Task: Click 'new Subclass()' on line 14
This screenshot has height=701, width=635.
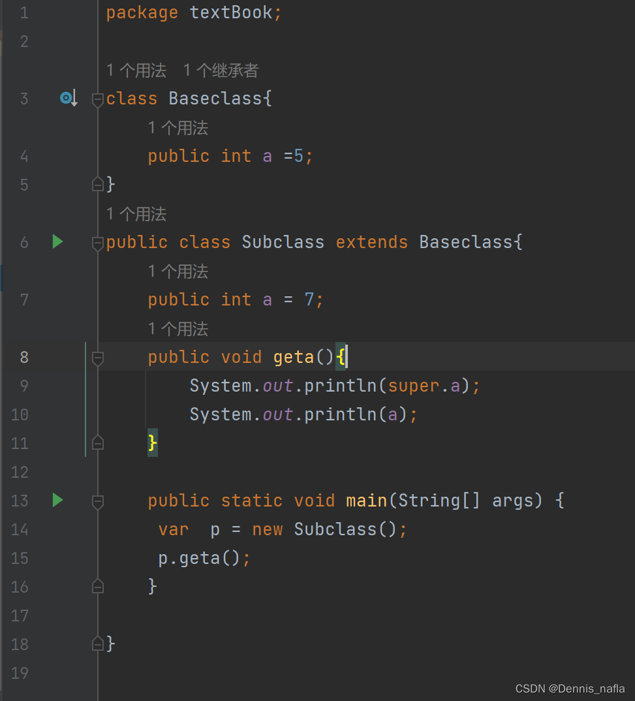Action: click(x=324, y=529)
